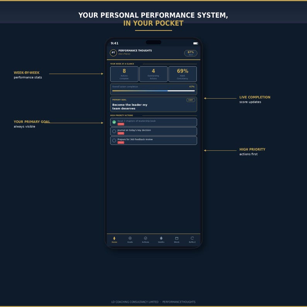Click the 'IN YOUR POCKET' headline text
This screenshot has width=307, height=307.
point(153,23)
